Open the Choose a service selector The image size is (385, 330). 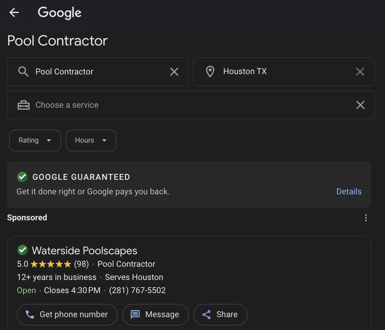tap(191, 105)
